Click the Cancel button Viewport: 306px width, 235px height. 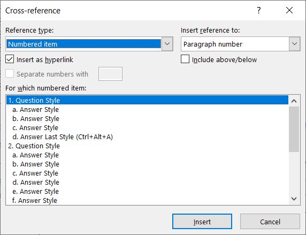pos(270,222)
